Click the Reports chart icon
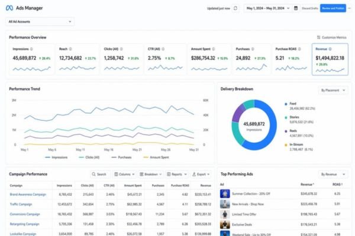355x236 pixels. click(169, 174)
